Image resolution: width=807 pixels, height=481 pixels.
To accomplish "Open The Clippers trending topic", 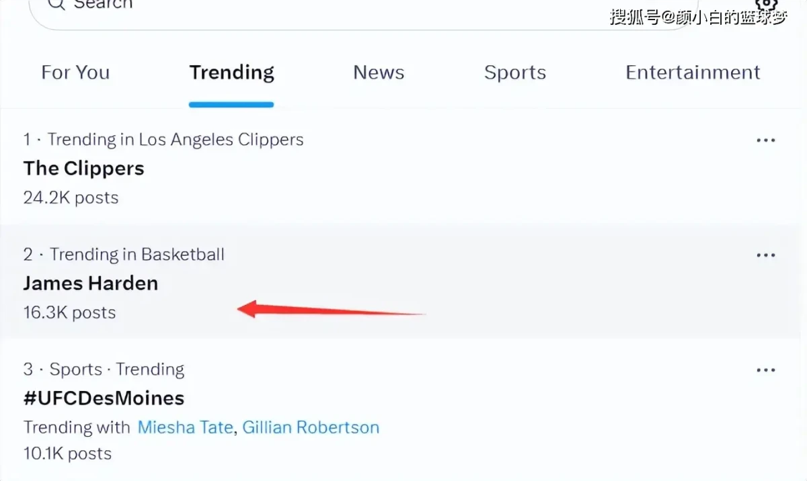I will pos(83,168).
